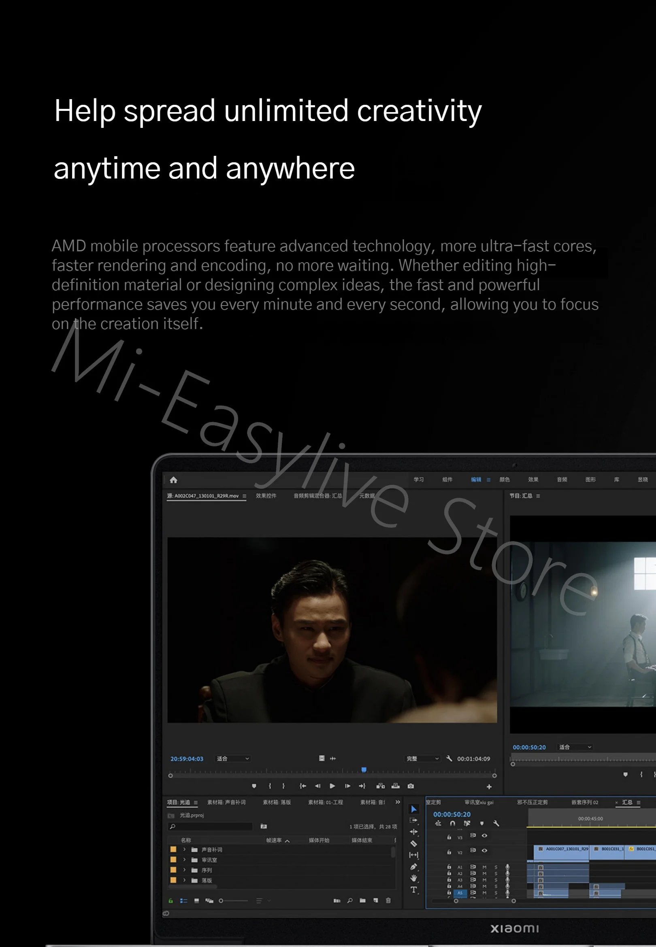Select the Razor tool

coord(413,843)
